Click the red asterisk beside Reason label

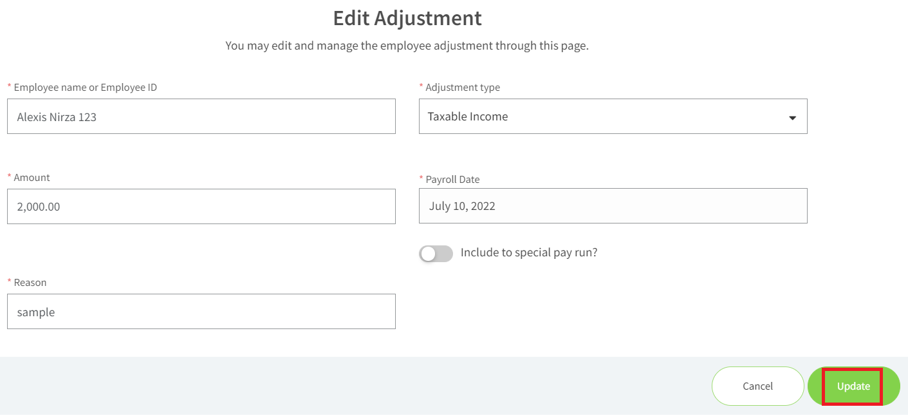click(9, 282)
